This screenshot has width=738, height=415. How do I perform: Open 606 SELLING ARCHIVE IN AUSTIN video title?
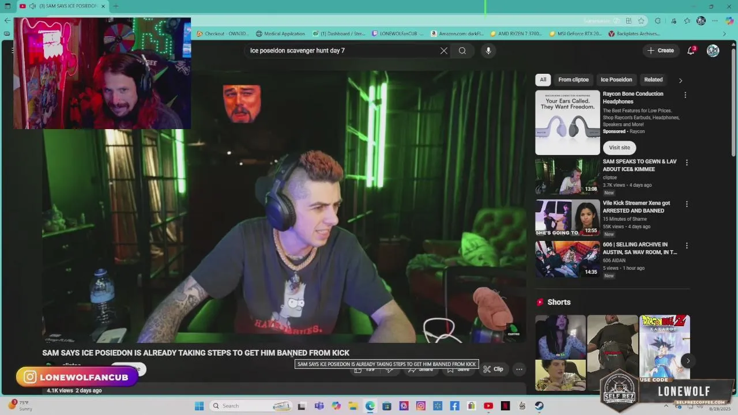639,248
